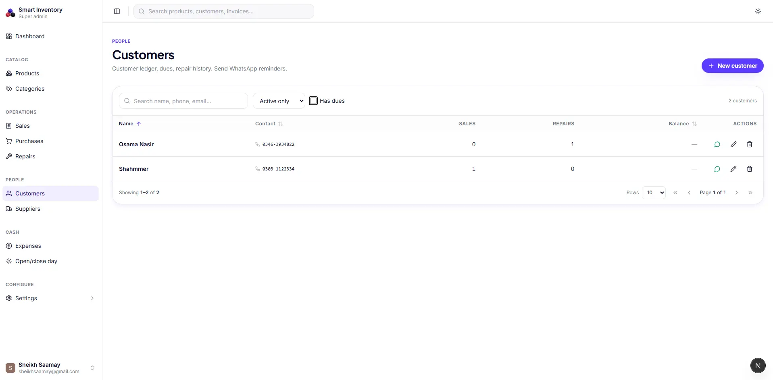Delete the Shahmmer customer row
Screen dimensions: 773x380
(750, 169)
